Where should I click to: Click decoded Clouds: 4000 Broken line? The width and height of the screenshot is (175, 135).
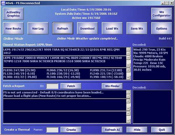point(148,56)
